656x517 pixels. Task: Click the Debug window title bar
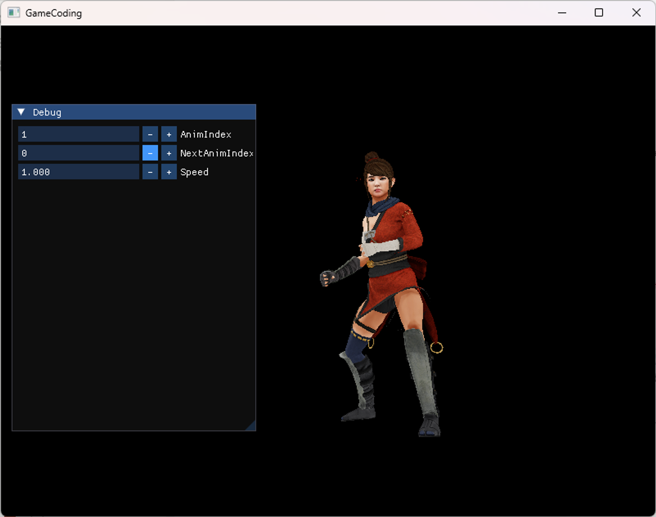tap(148, 112)
